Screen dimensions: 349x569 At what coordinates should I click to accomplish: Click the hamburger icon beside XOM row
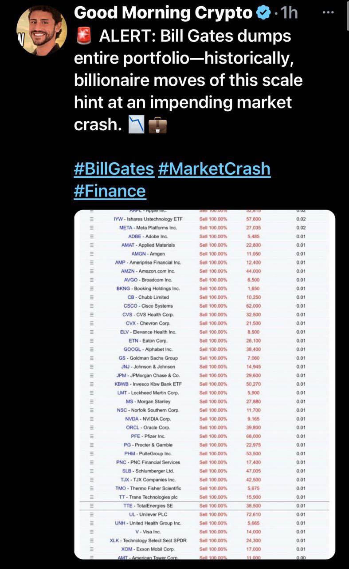[x=92, y=549]
